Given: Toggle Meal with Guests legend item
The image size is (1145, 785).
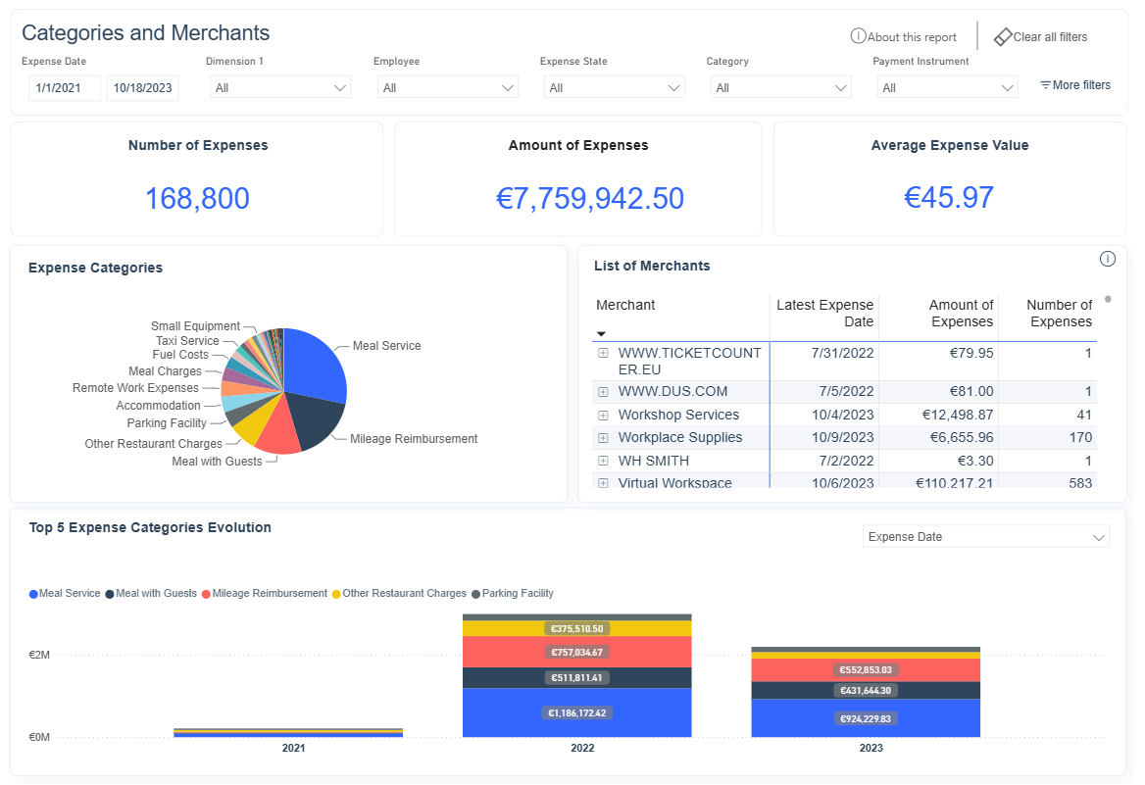Looking at the screenshot, I should pyautogui.click(x=151, y=594).
